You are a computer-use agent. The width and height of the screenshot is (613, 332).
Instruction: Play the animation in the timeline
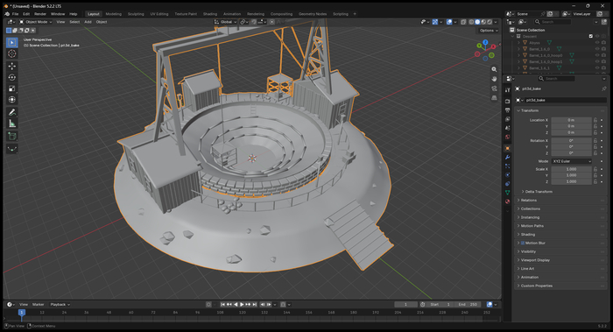tap(242, 304)
